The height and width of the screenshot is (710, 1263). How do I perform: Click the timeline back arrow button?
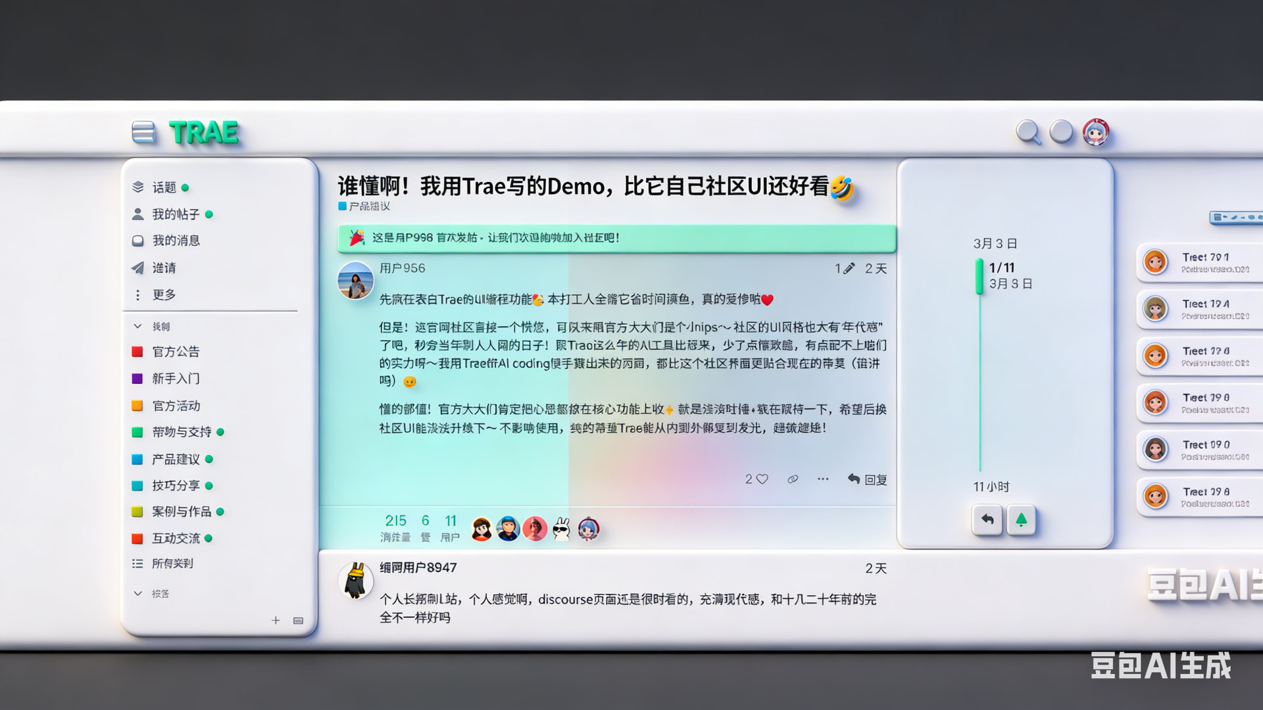[x=987, y=520]
